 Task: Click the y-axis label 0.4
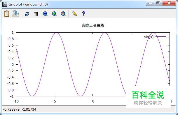click(11, 52)
